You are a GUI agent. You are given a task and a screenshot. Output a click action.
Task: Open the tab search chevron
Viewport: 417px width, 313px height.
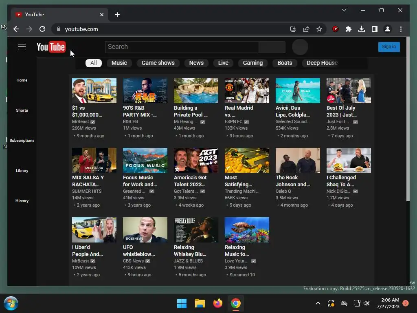click(x=344, y=10)
